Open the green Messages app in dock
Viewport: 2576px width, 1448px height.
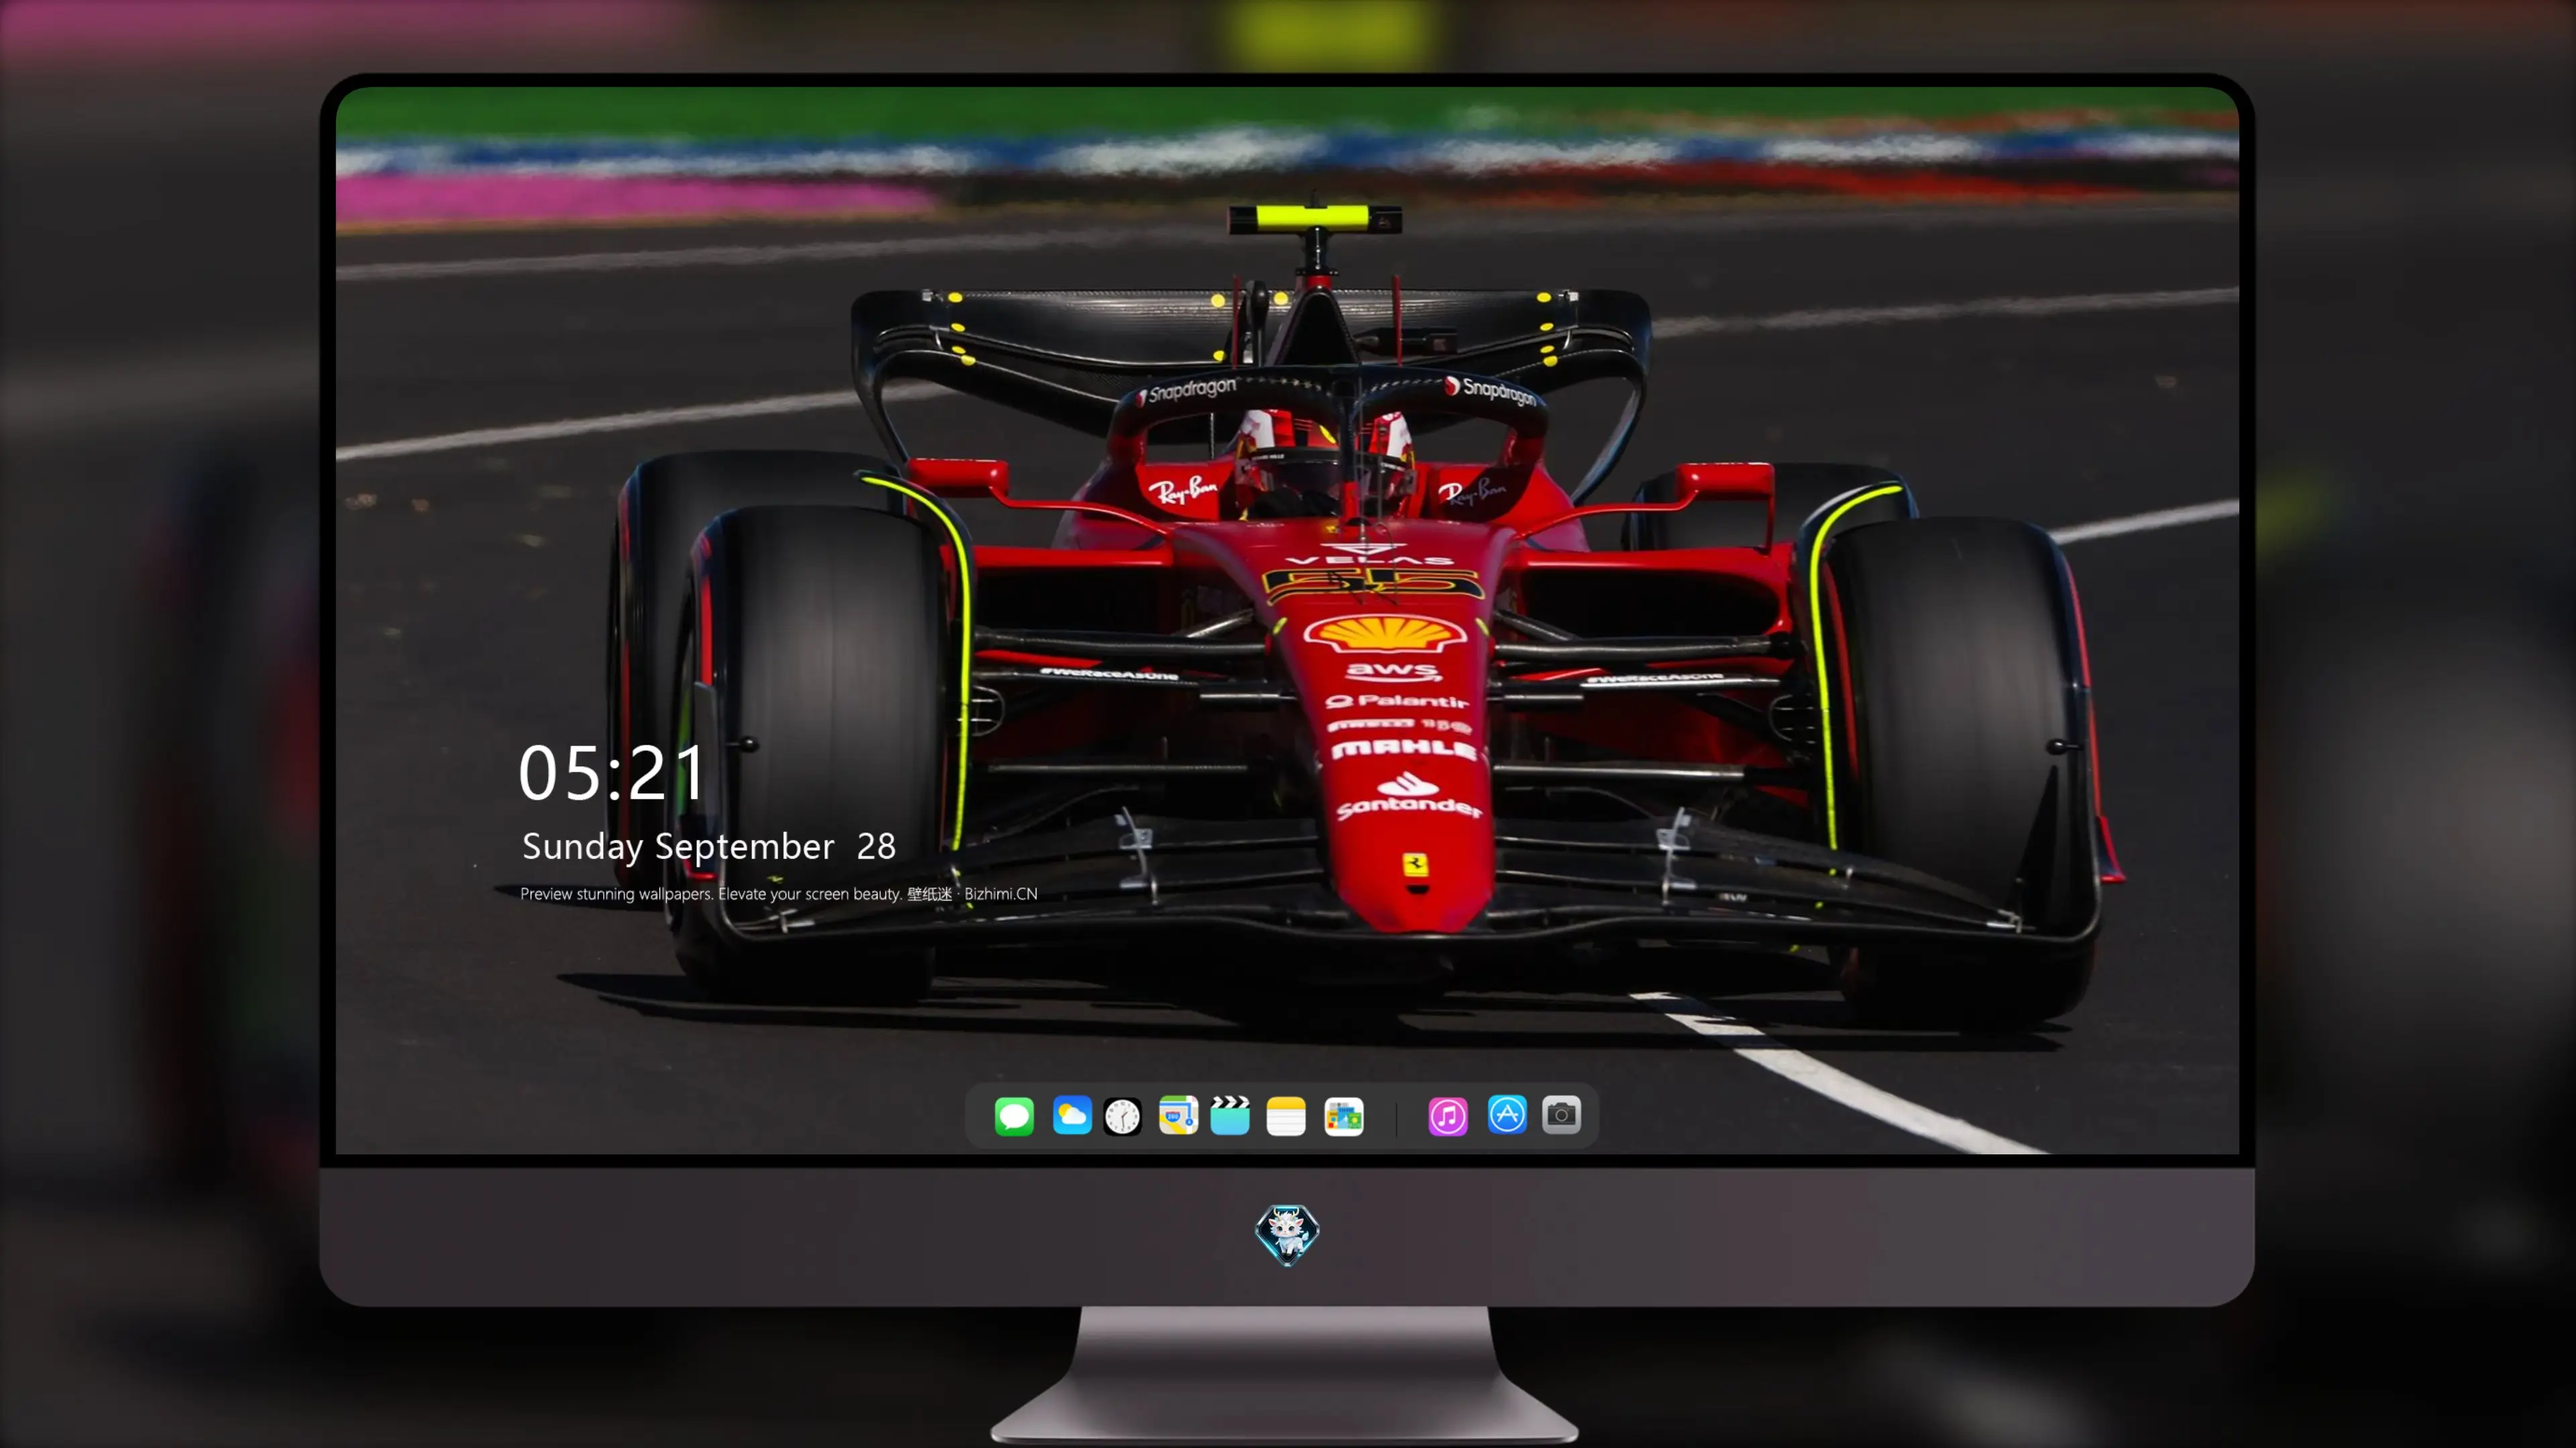pyautogui.click(x=1014, y=1116)
